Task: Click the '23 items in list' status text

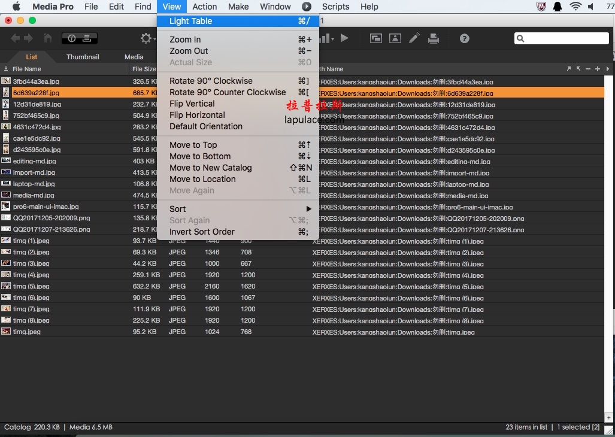Action: point(526,427)
